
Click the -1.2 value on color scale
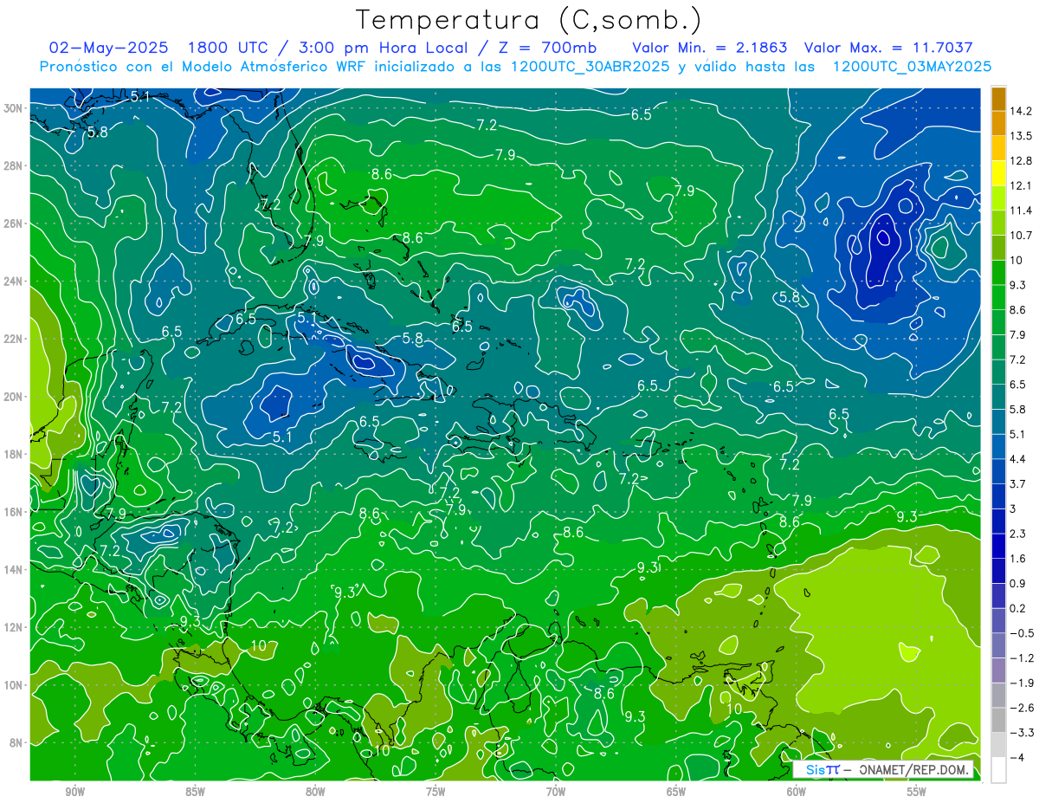(x=1022, y=657)
